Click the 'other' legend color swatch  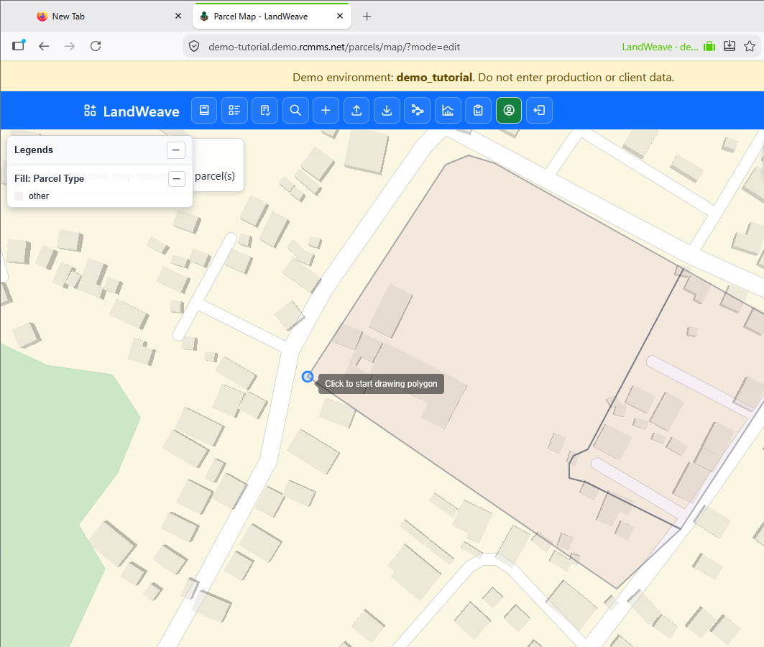(x=19, y=196)
